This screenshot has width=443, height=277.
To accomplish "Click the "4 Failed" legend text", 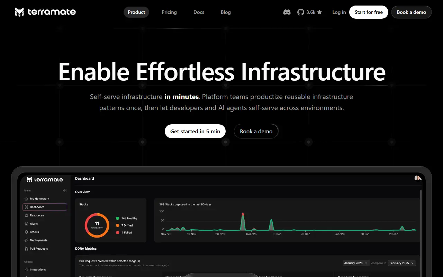I will [127, 233].
